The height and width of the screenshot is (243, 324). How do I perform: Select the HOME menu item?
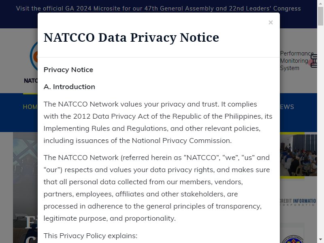pos(30,107)
